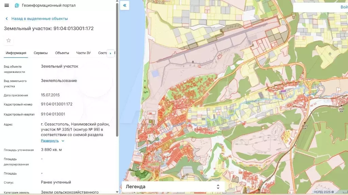Select the 'Информация' tab
Image resolution: width=348 pixels, height=195 pixels.
coord(16,53)
